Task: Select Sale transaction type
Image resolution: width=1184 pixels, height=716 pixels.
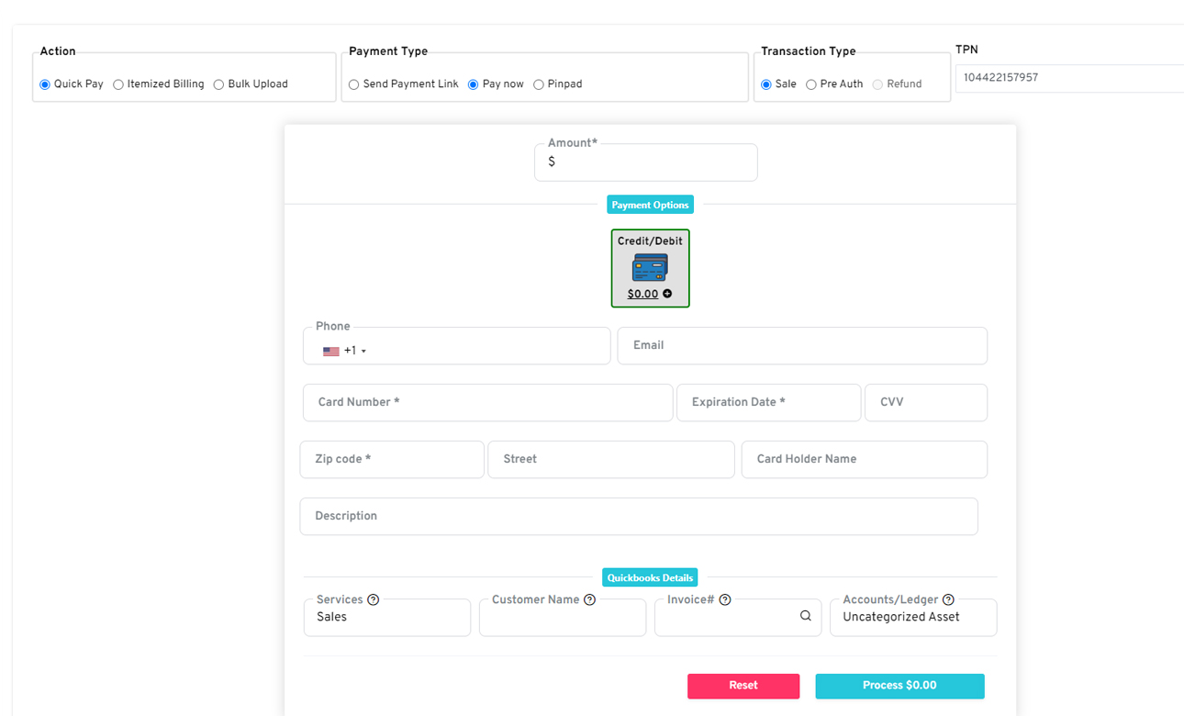Action: pos(766,84)
